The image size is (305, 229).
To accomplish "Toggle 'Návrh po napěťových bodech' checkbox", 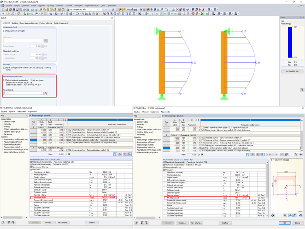I will pos(4,68).
